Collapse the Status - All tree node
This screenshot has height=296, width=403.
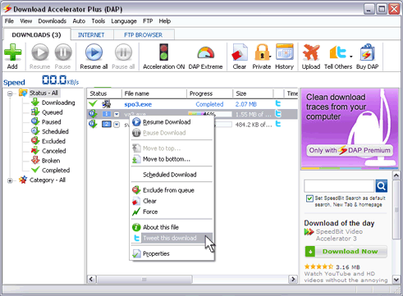pos(10,93)
